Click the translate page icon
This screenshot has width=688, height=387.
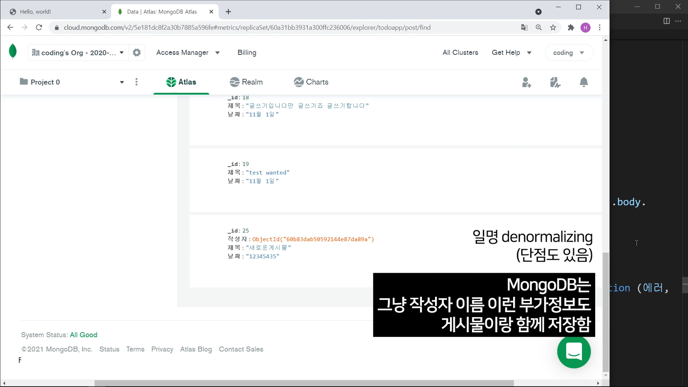pos(524,28)
